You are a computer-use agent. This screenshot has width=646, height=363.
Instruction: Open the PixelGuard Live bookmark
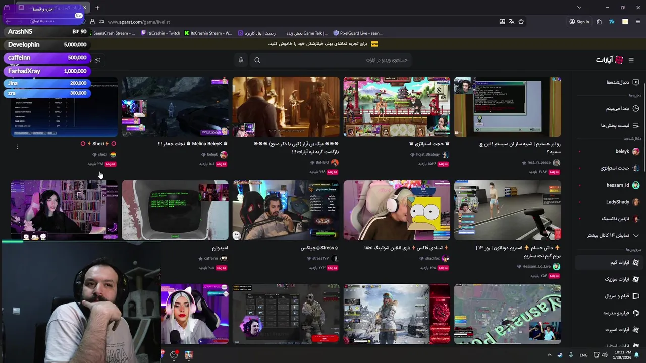click(358, 33)
